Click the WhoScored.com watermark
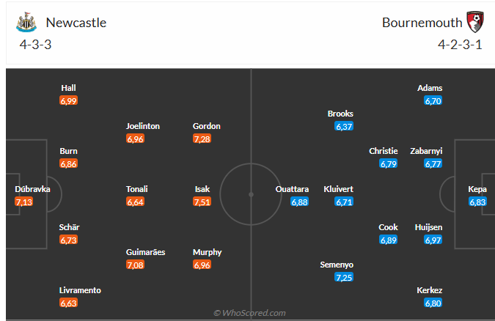 (x=249, y=313)
